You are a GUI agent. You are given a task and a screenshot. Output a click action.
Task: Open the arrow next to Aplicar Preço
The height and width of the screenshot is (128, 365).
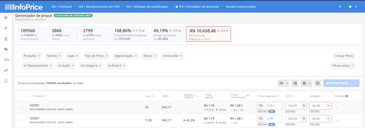(x=356, y=83)
